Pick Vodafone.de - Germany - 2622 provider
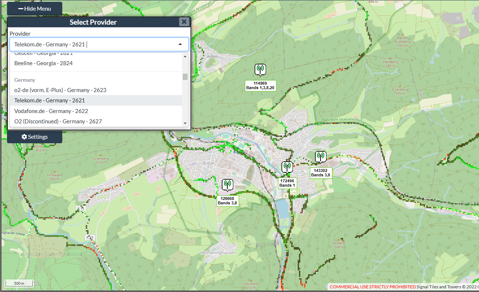 [x=96, y=111]
